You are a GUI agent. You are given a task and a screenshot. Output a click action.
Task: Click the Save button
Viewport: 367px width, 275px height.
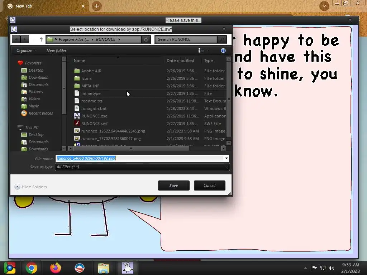click(x=174, y=185)
